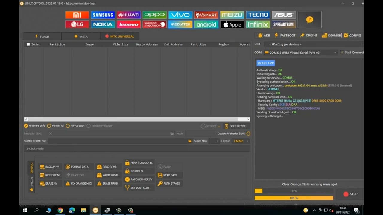Screen dimensions: 383x215
Task: Pick the Qualcomm Snapdragon logo
Action: [154, 24]
